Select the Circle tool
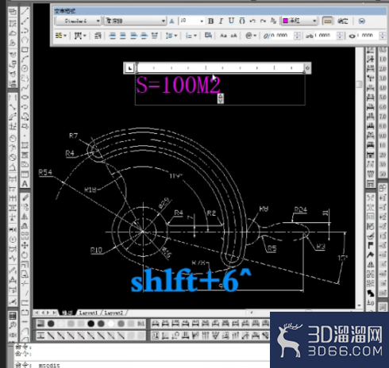 pyautogui.click(x=25, y=69)
